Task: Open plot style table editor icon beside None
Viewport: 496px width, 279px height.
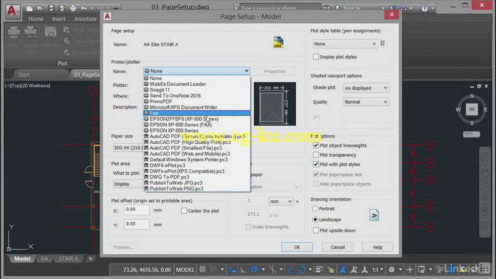Action: [x=383, y=43]
